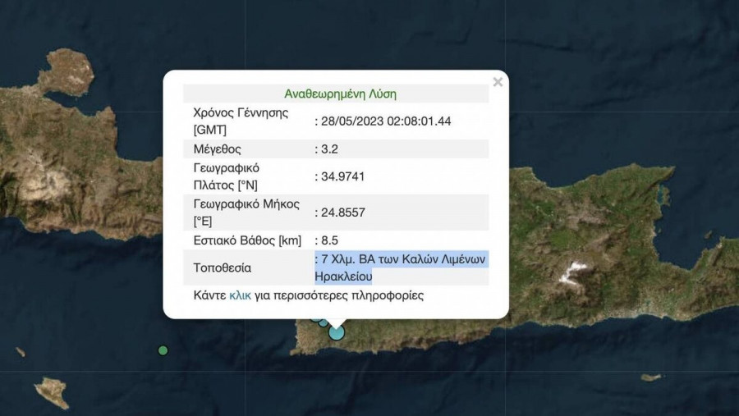Image resolution: width=739 pixels, height=416 pixels.
Task: Click the 'Χρόνος Γέννησης [GMT]' label
Action: pyautogui.click(x=241, y=121)
